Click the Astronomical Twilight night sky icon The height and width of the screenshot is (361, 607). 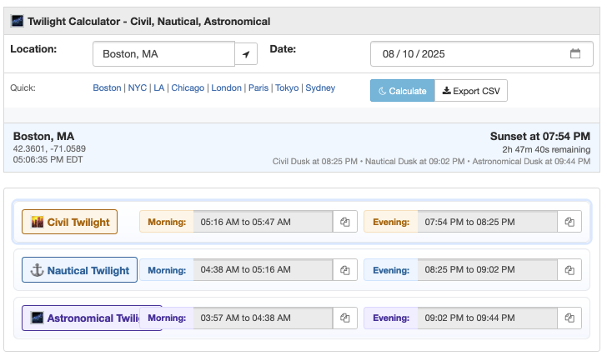(x=38, y=318)
